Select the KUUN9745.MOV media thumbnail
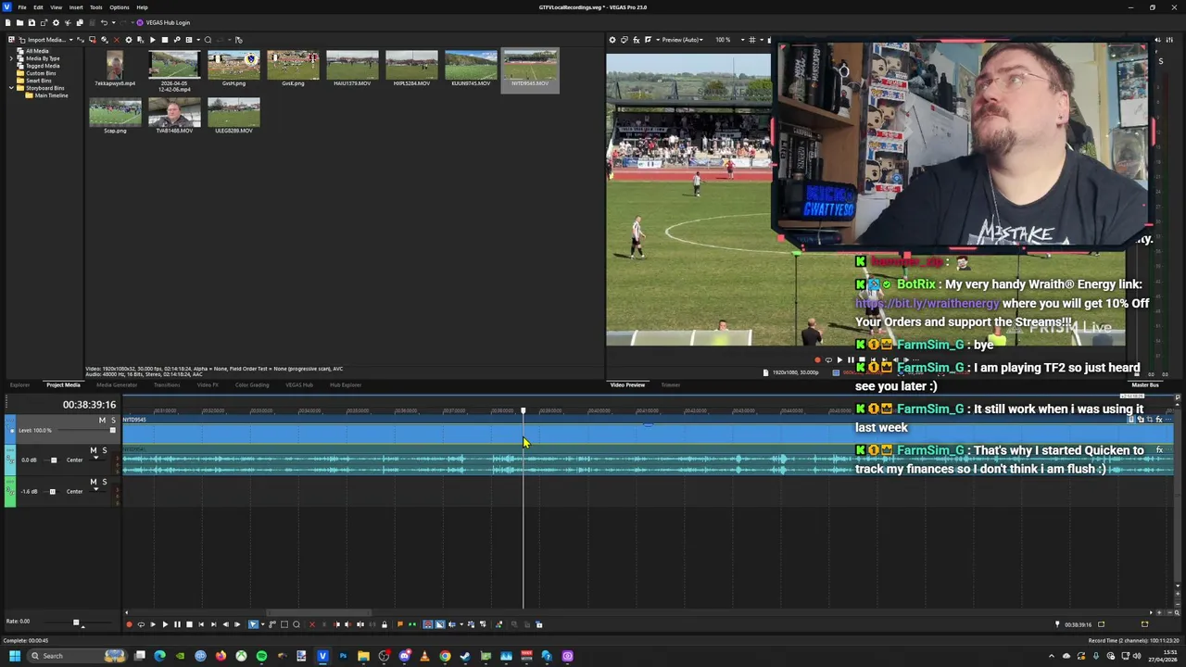 (x=471, y=65)
